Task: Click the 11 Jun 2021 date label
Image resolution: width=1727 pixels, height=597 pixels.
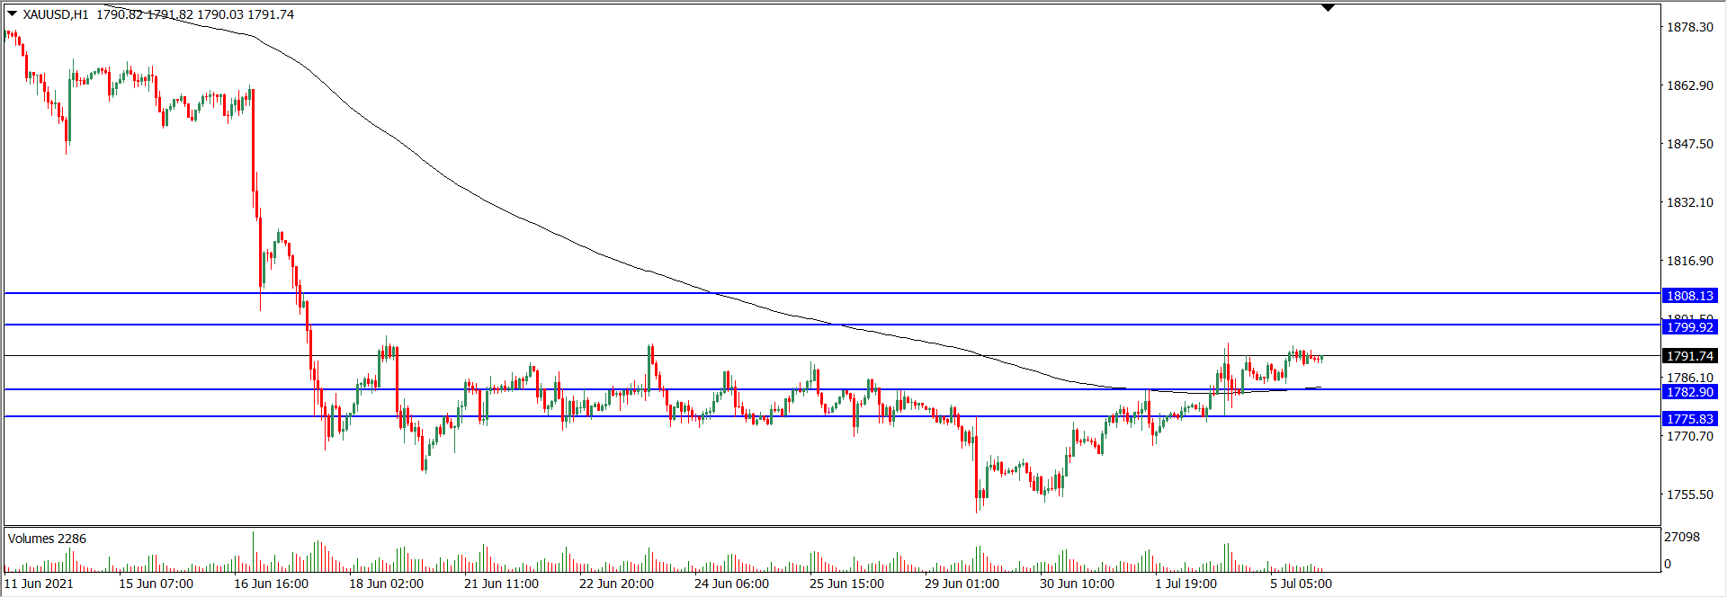Action: [x=39, y=584]
